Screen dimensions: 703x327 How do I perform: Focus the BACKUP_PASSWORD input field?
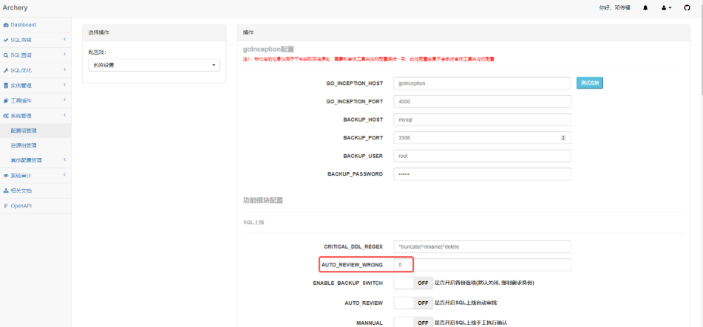[x=482, y=174]
